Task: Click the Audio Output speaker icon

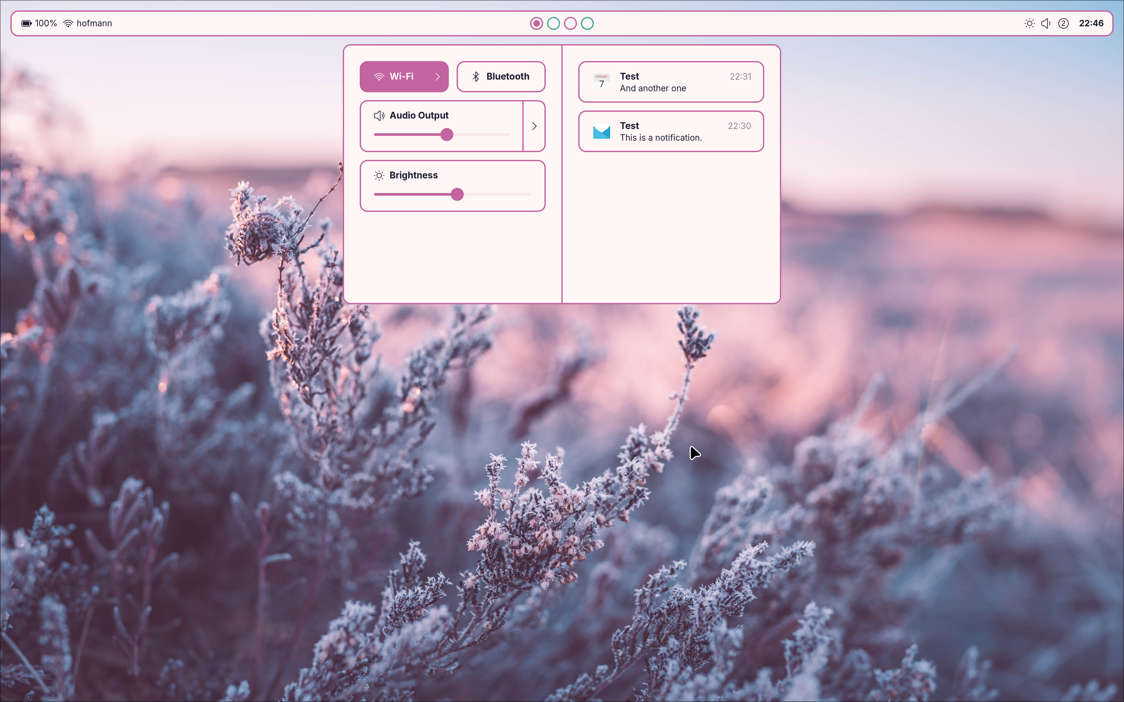Action: pos(379,116)
